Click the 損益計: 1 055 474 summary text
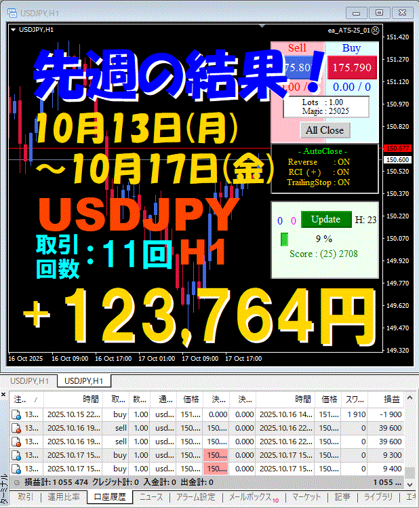 [x=56, y=482]
